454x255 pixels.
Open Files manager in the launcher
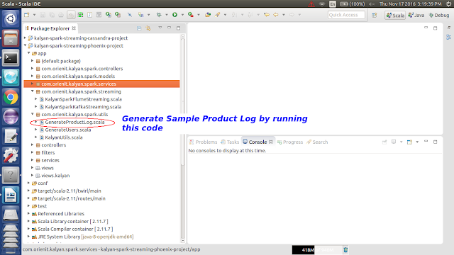[x=11, y=39]
